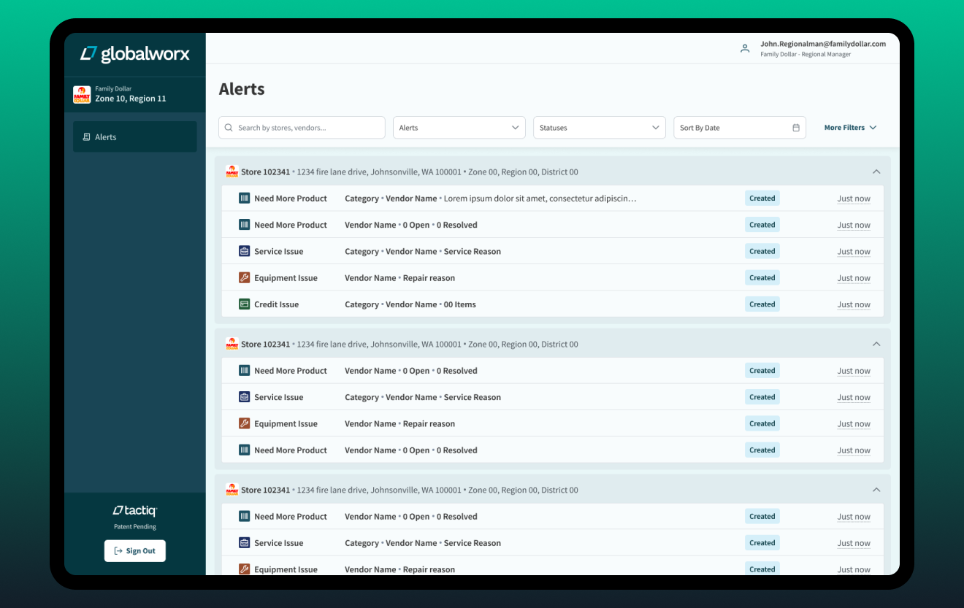Collapse the second Store 102341 group
Image resolution: width=964 pixels, height=608 pixels.
tap(876, 344)
